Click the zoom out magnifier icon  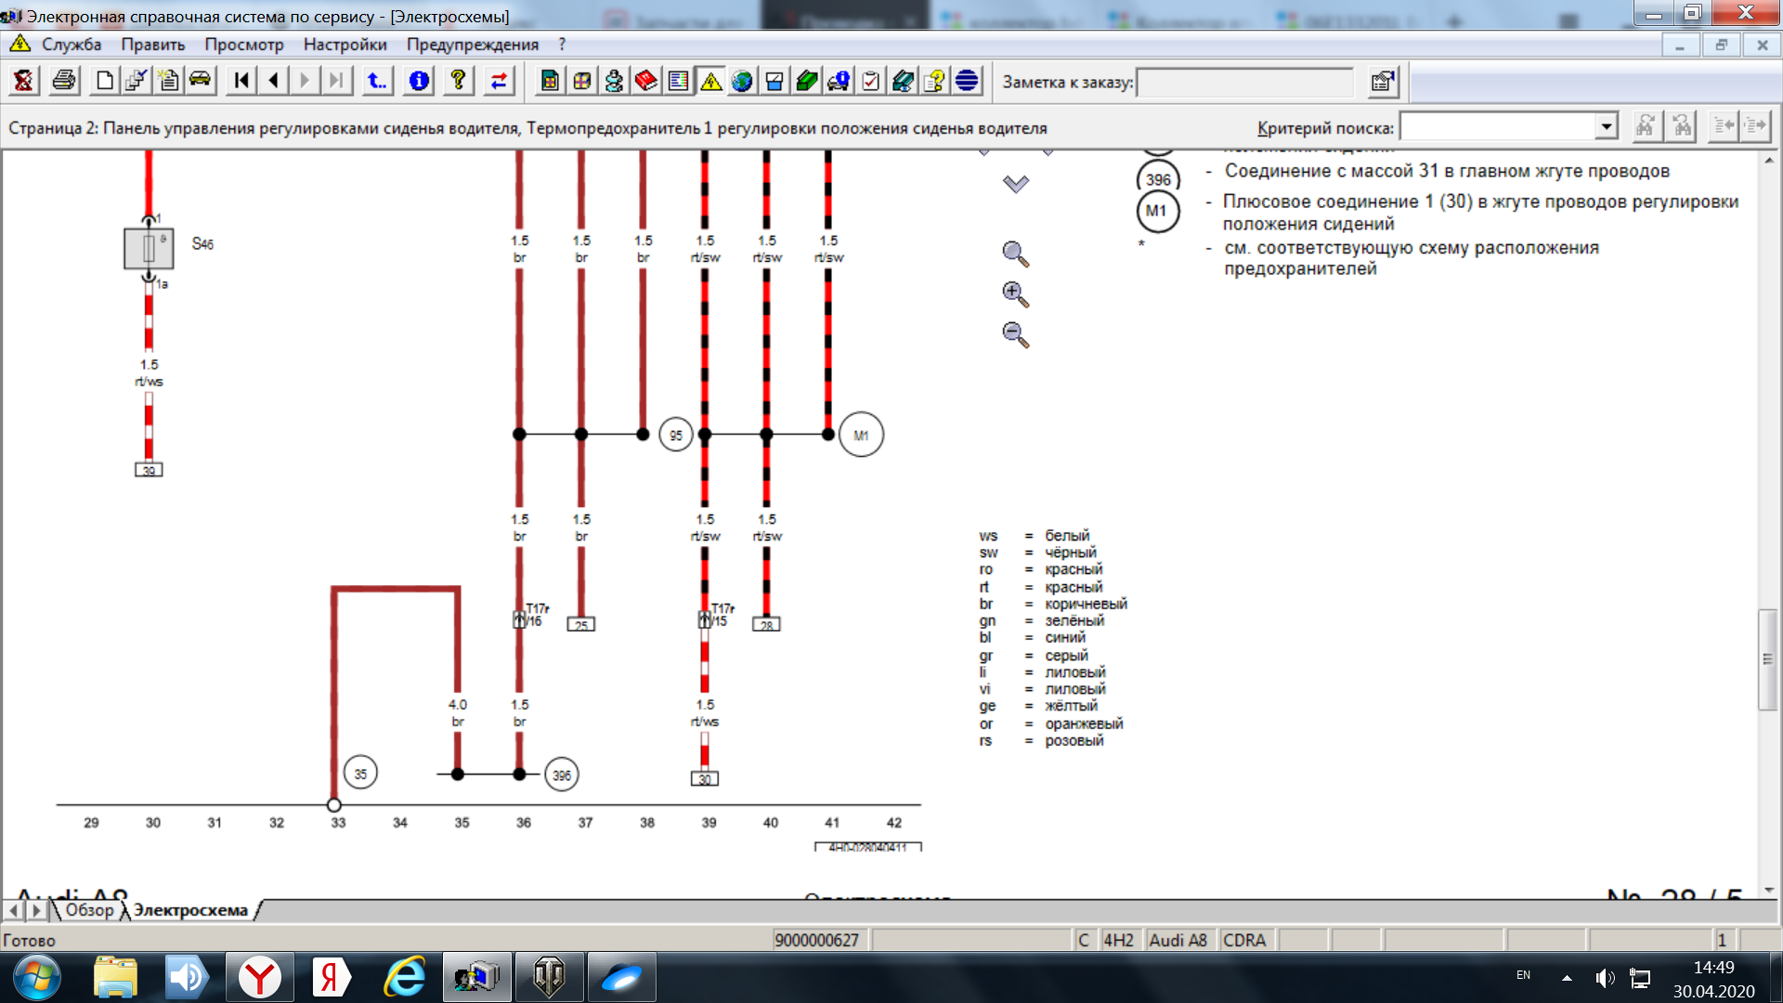pos(1015,334)
